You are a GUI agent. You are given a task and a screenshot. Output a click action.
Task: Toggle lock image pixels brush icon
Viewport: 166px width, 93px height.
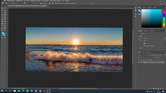[146, 60]
